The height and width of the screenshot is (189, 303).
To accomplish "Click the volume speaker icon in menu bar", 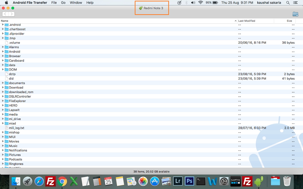I will click(x=193, y=3).
